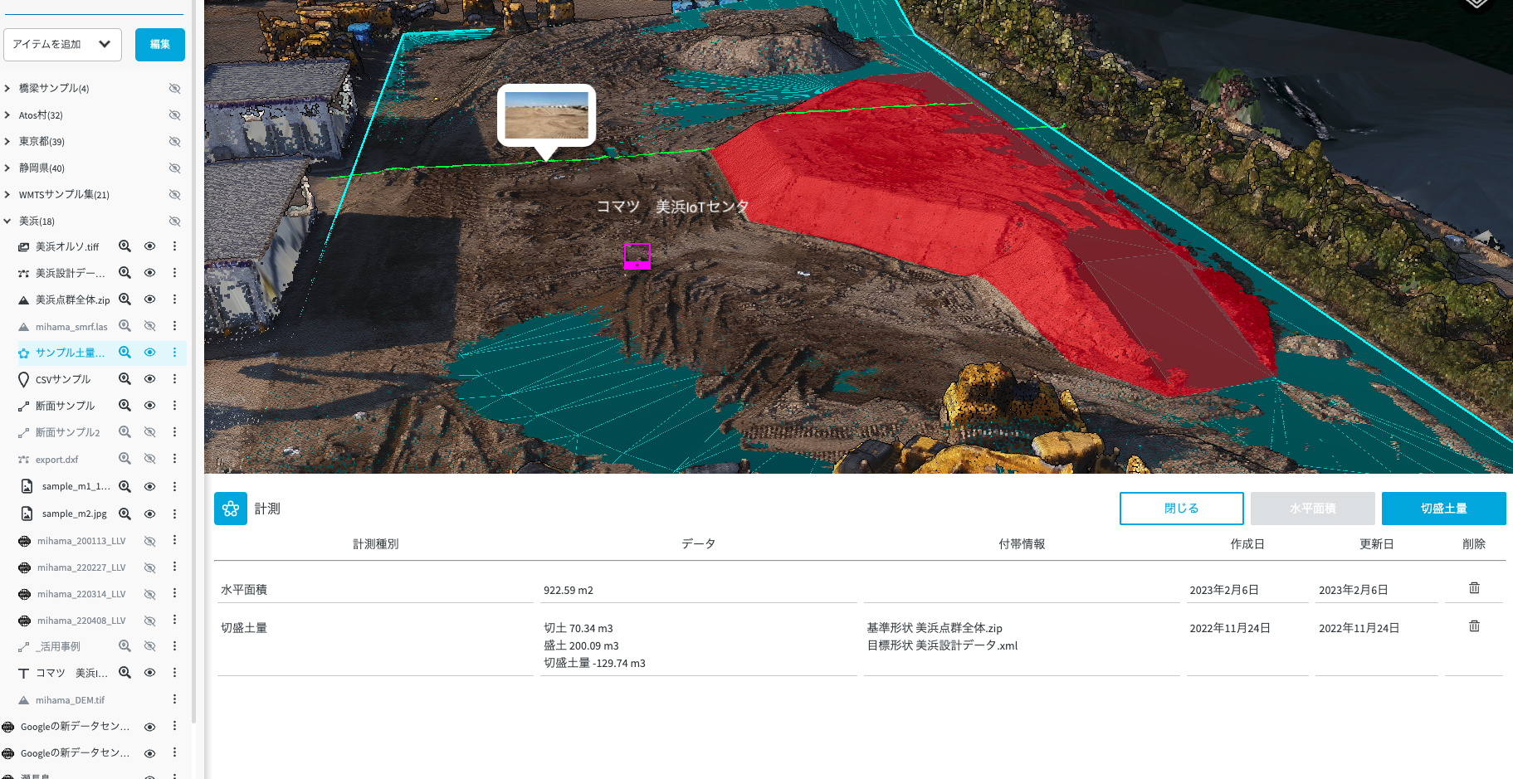Zoom to sample_m2.jpg item
The height and width of the screenshot is (779, 1513).
(x=124, y=514)
